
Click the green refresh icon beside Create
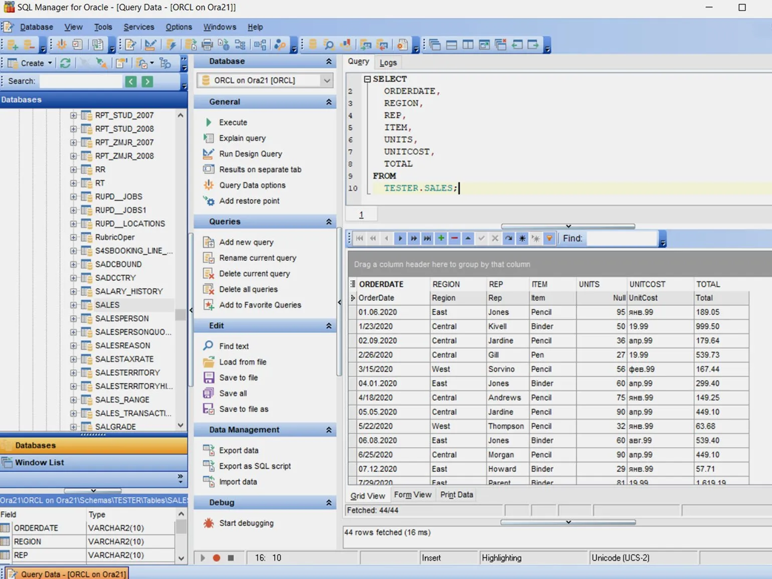point(65,63)
